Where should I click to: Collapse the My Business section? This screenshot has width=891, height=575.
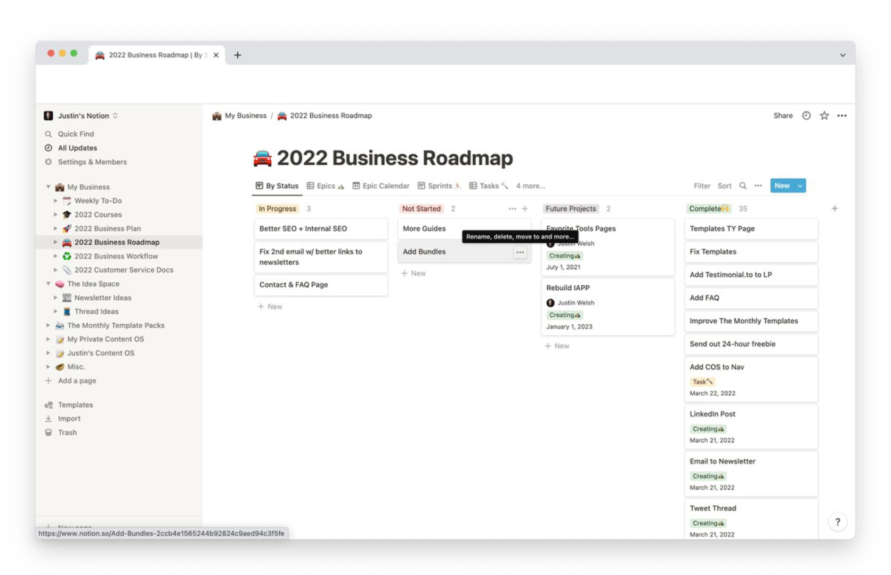click(x=48, y=187)
